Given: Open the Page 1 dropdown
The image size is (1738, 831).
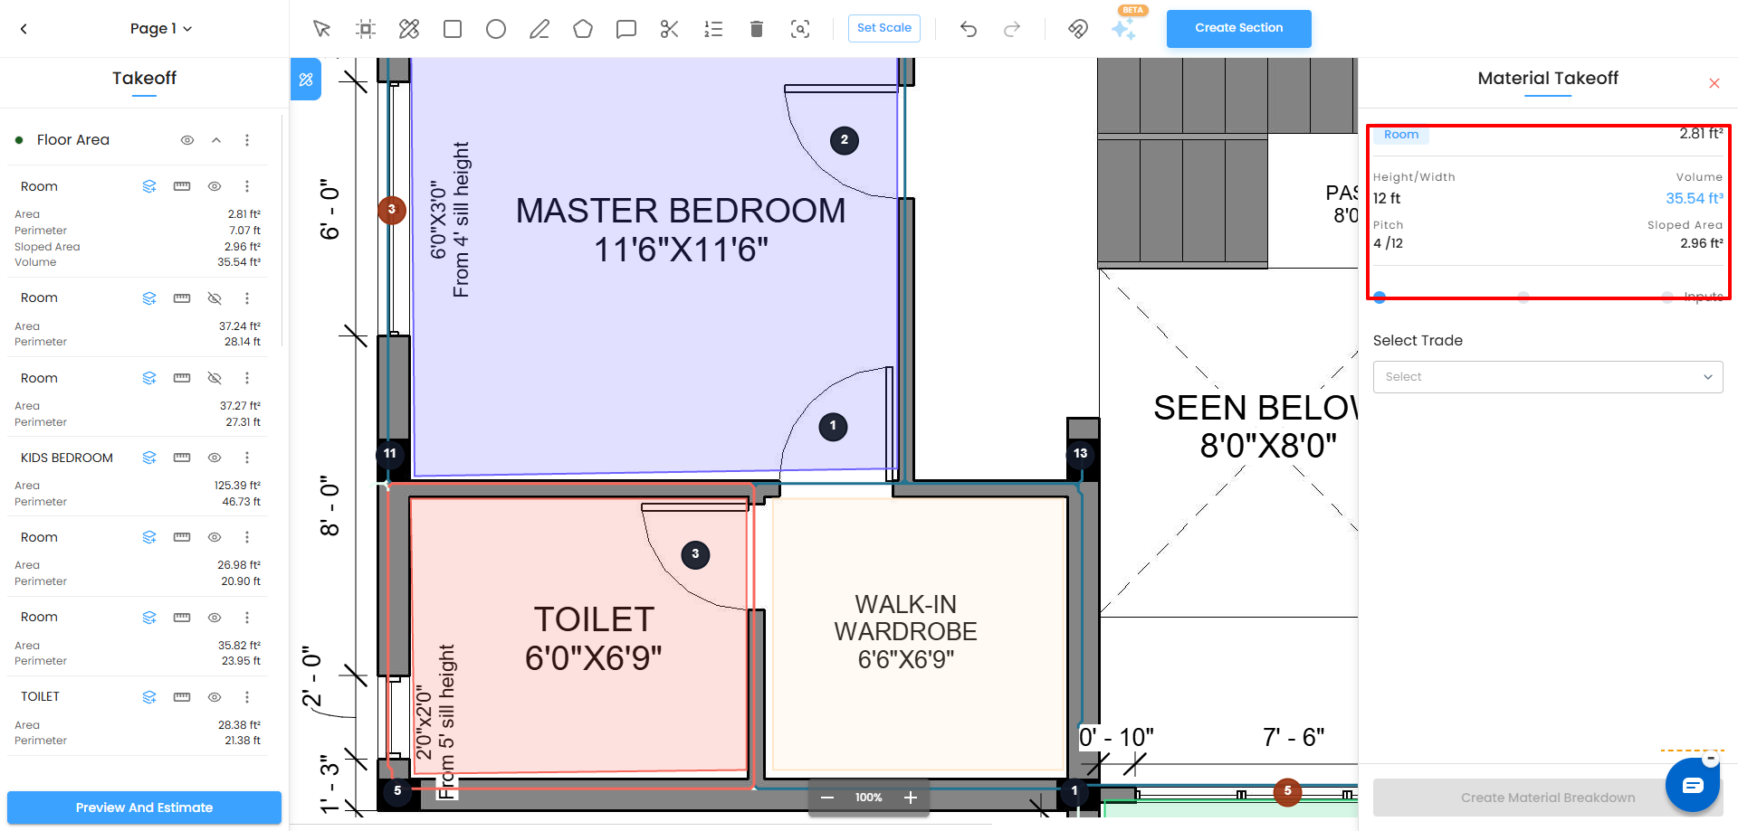Looking at the screenshot, I should tap(161, 29).
